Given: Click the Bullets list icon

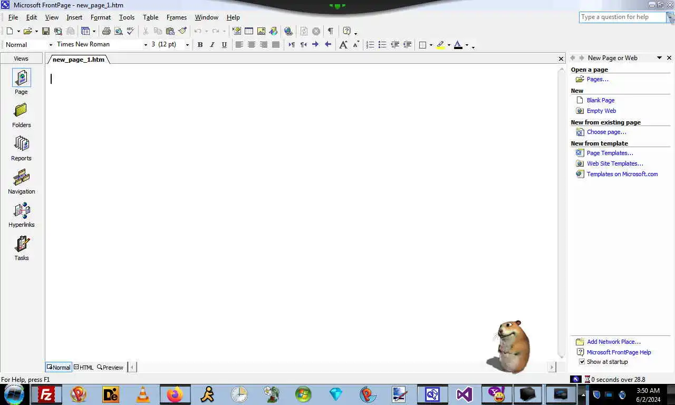Looking at the screenshot, I should click(382, 45).
